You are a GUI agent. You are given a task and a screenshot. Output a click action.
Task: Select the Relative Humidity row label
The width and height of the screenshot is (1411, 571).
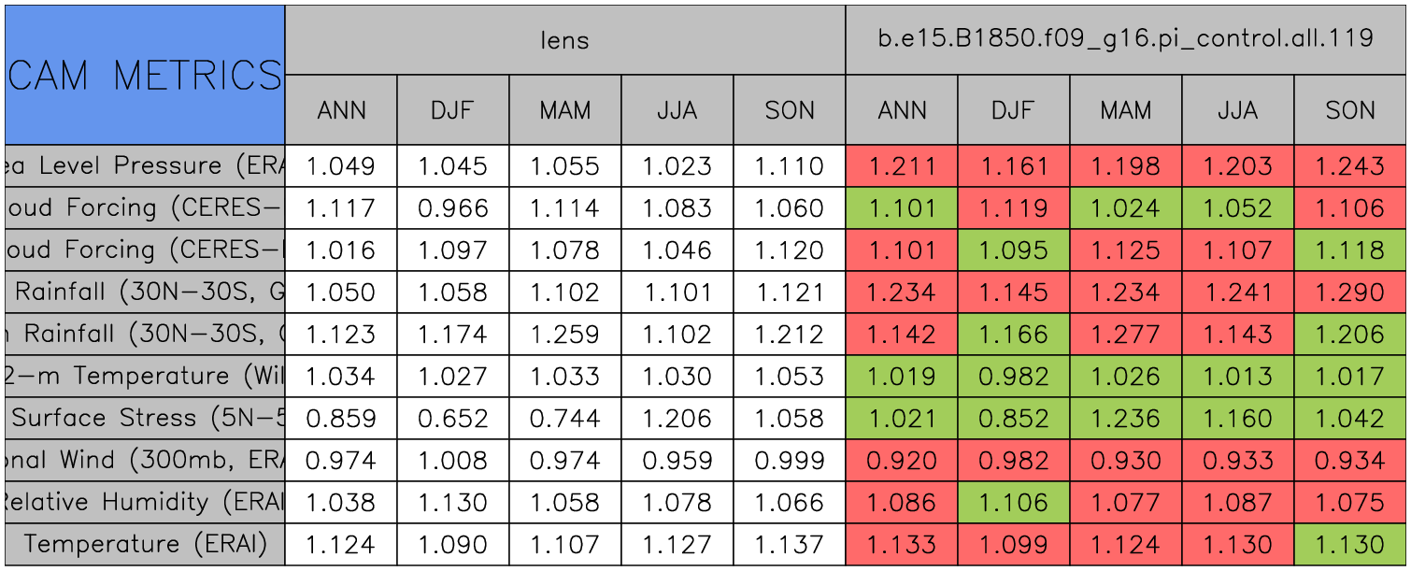[x=145, y=503]
